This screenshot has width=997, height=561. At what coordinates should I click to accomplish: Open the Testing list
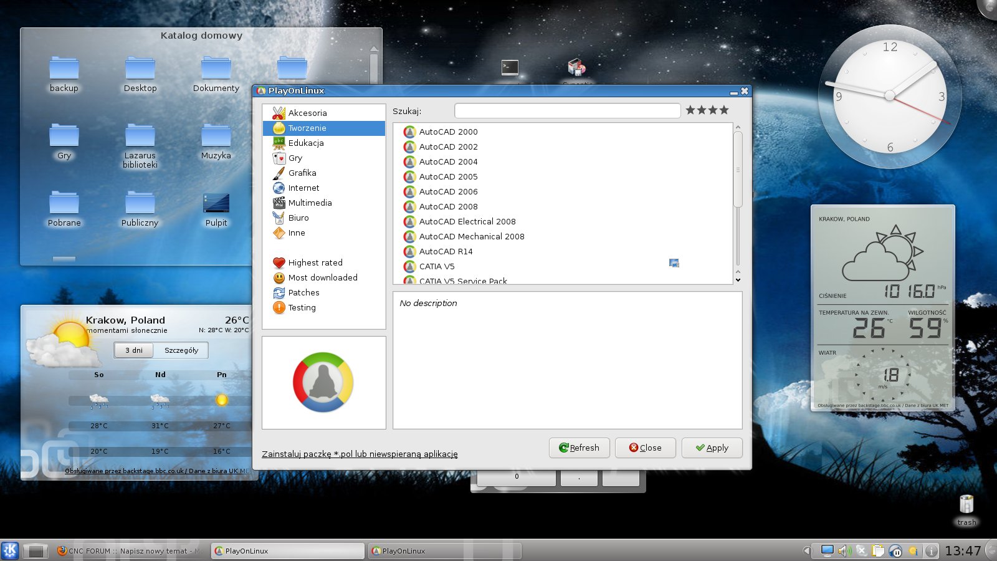(324, 307)
